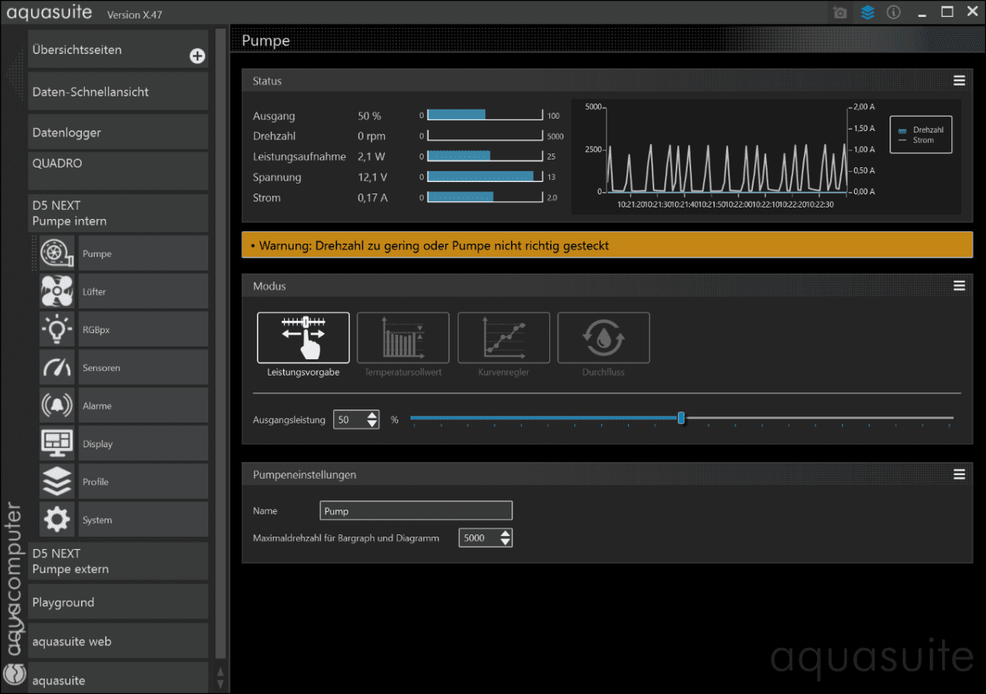This screenshot has height=694, width=986.
Task: Click the Modus panel header
Action: tap(607, 286)
